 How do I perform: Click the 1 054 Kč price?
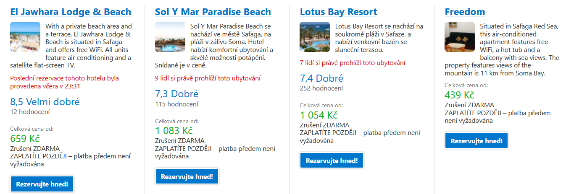coord(319,115)
